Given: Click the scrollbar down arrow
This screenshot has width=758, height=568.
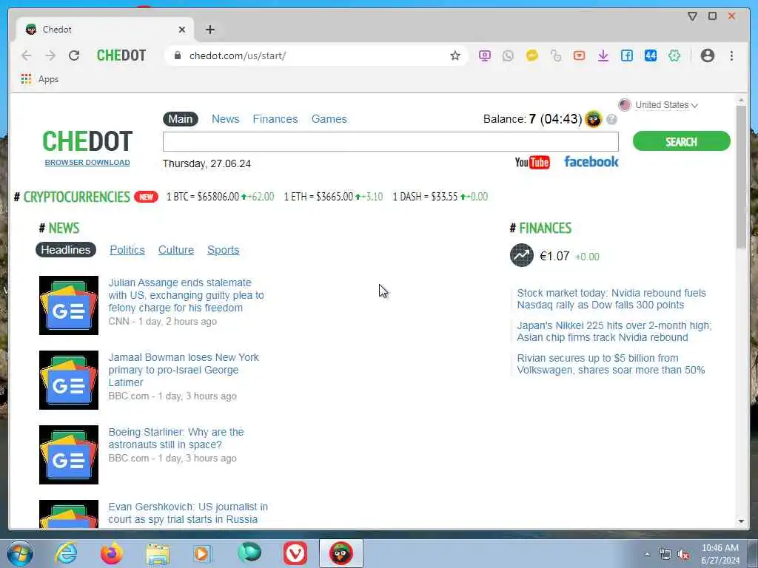Looking at the screenshot, I should (741, 521).
